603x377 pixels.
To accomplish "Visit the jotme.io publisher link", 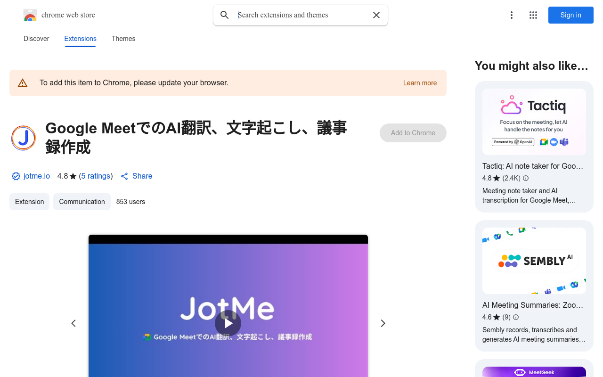I will click(37, 176).
